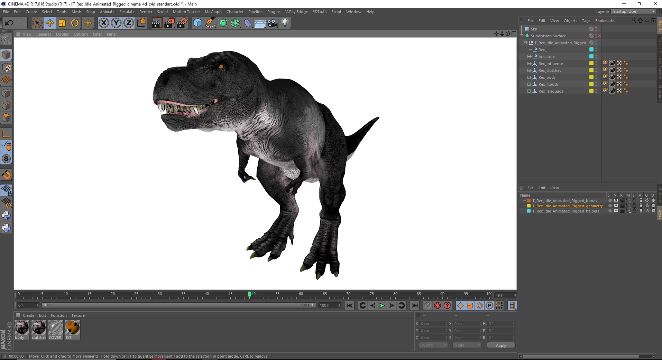This screenshot has width=662, height=360.
Task: Toggle Sky editor visibility dot
Action: (596, 28)
